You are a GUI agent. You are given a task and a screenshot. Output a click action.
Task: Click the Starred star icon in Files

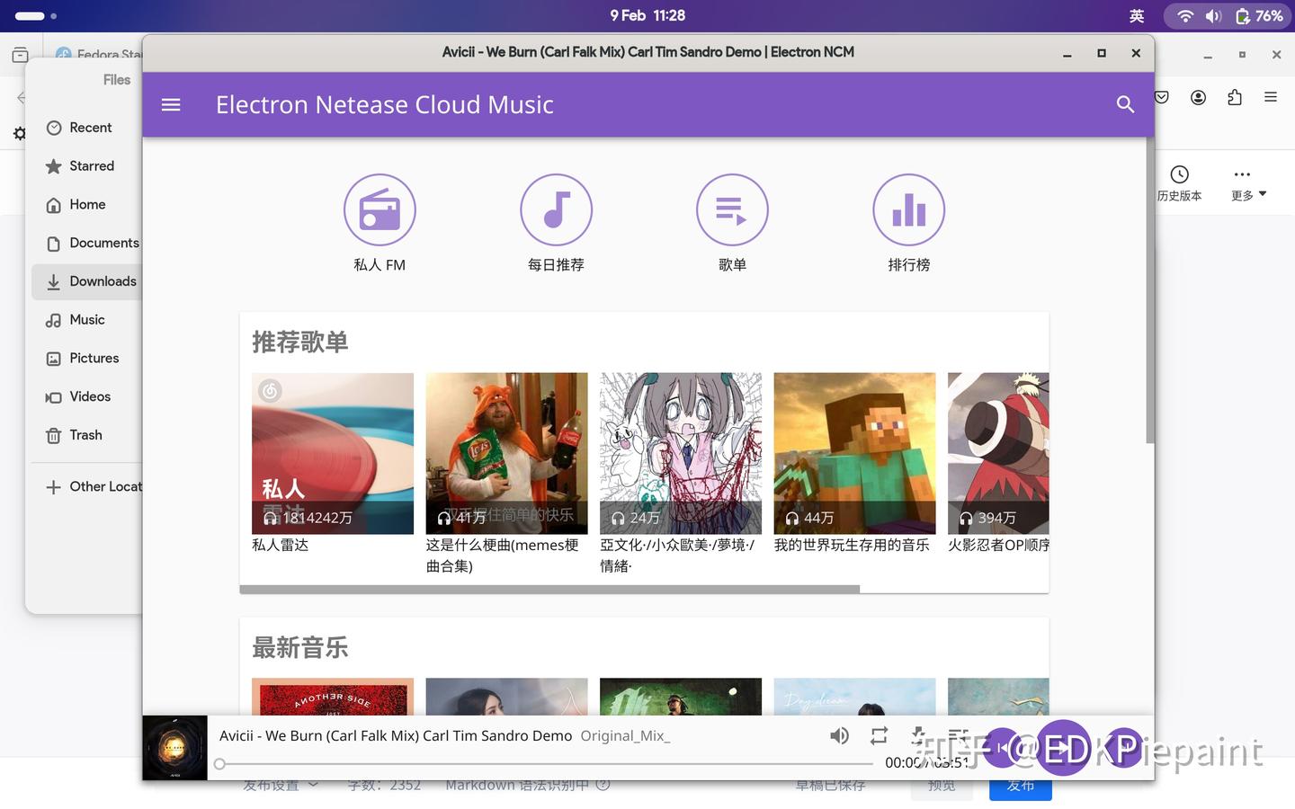[54, 166]
